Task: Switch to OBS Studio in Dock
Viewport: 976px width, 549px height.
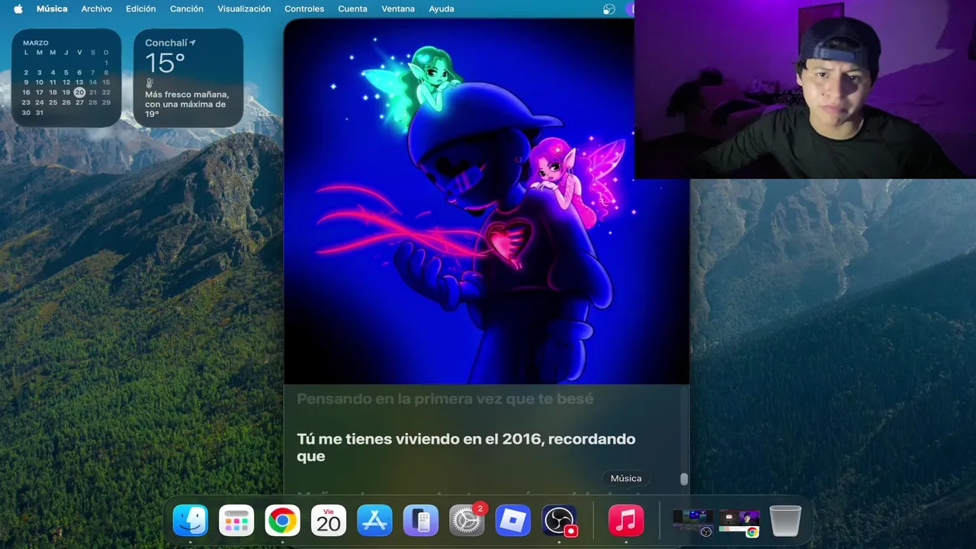Action: (x=559, y=522)
